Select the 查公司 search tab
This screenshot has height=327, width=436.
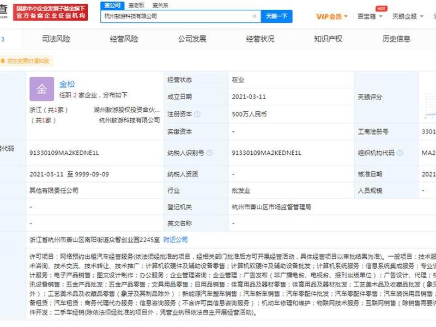click(112, 5)
